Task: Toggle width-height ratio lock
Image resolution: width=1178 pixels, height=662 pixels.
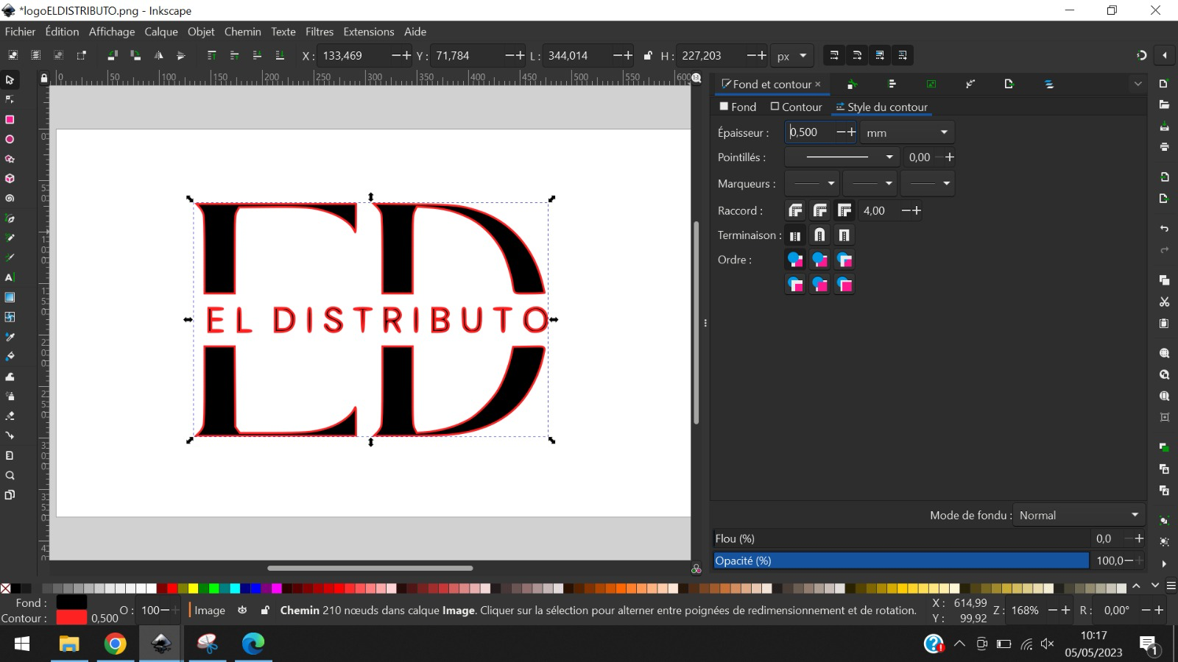Action: pos(648,56)
